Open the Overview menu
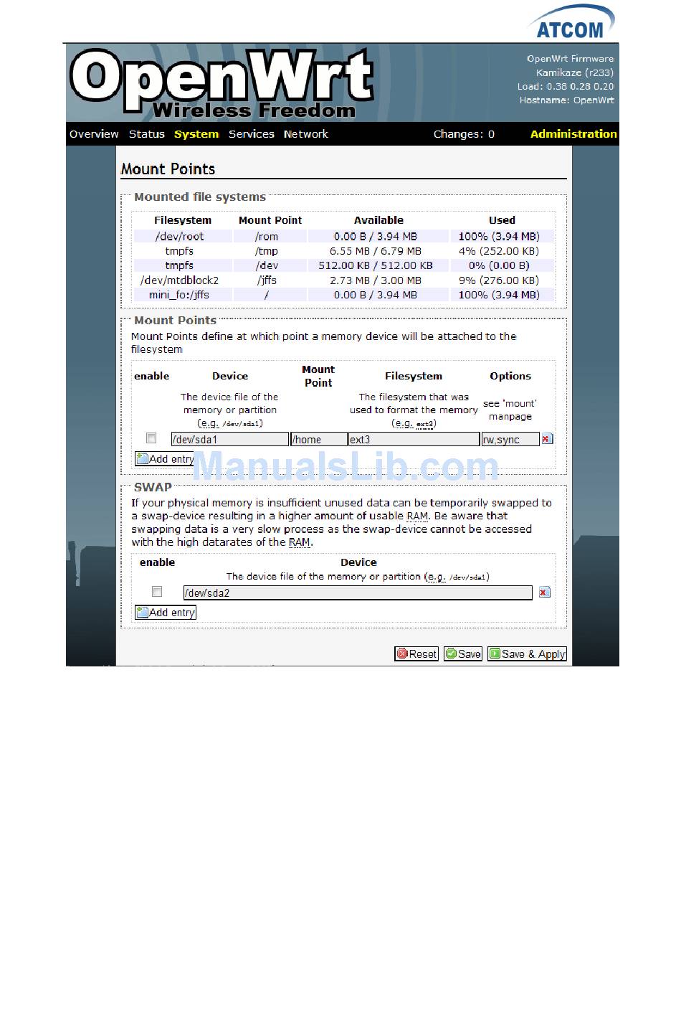This screenshot has height=1010, width=681. 94,134
